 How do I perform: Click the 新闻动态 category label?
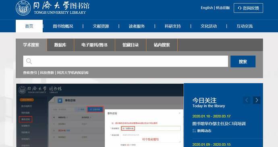204,131
